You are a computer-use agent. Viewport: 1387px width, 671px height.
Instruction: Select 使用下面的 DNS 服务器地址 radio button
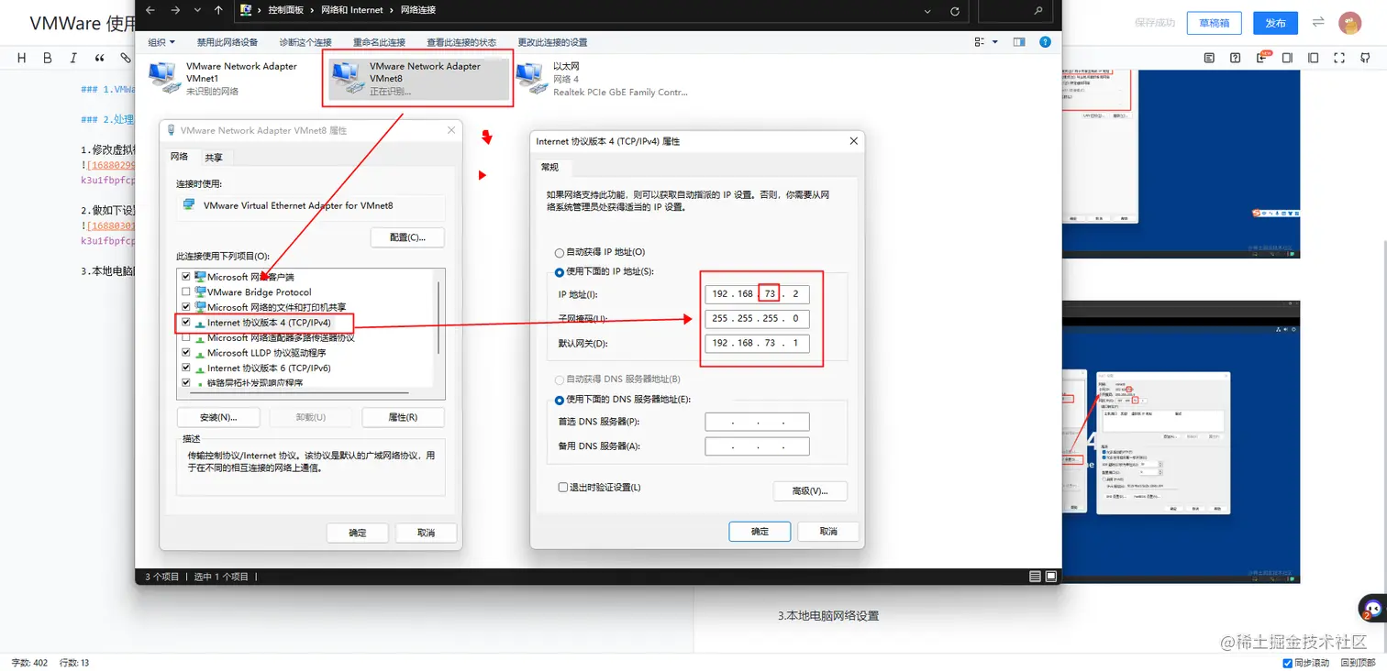tap(560, 400)
